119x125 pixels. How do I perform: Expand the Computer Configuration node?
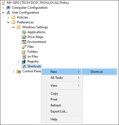[3, 8]
